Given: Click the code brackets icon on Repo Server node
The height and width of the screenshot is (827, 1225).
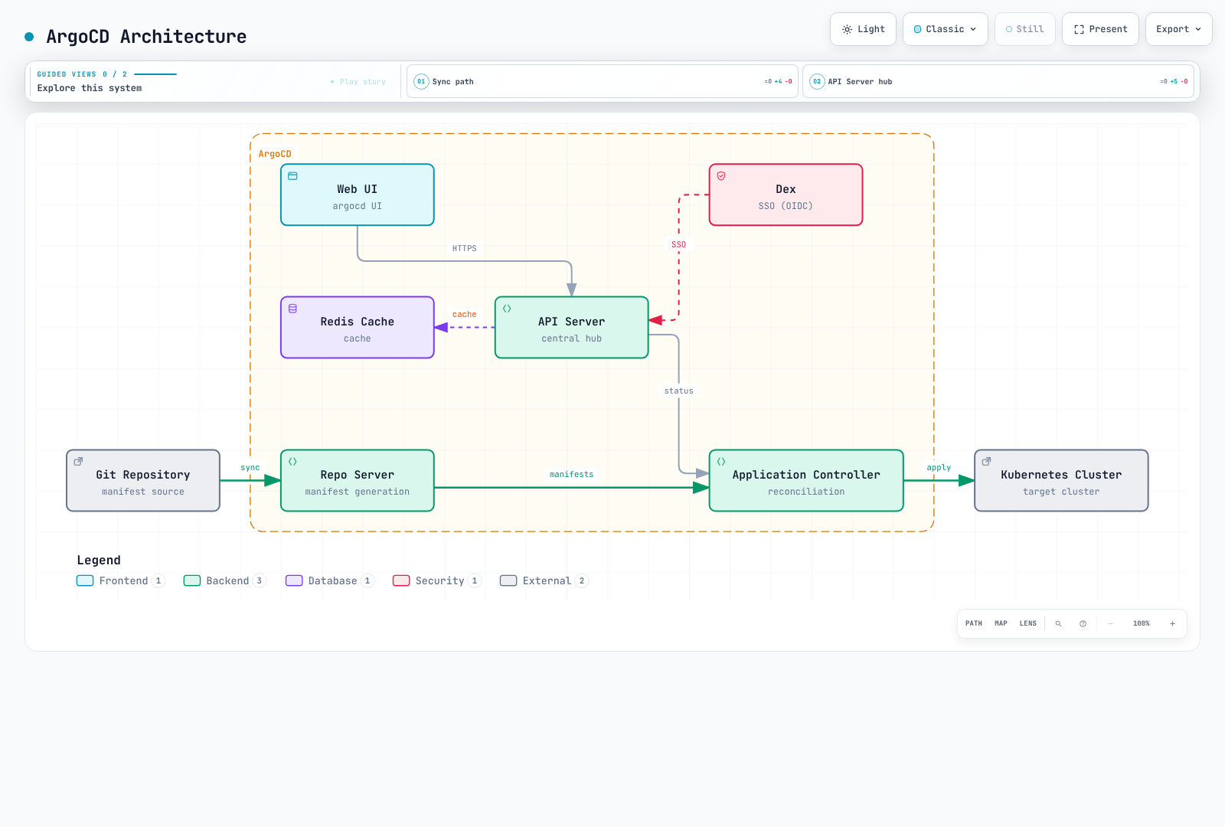Looking at the screenshot, I should click(292, 462).
